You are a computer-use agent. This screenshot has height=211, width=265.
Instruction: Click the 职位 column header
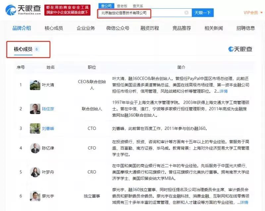tap(92, 67)
